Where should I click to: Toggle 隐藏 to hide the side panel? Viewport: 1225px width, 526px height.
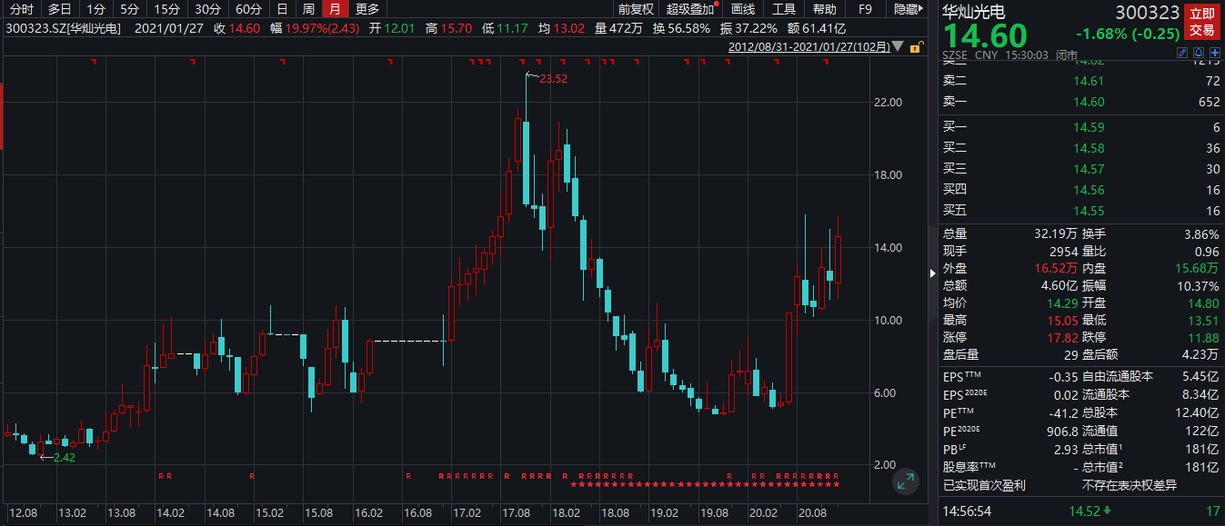click(906, 9)
